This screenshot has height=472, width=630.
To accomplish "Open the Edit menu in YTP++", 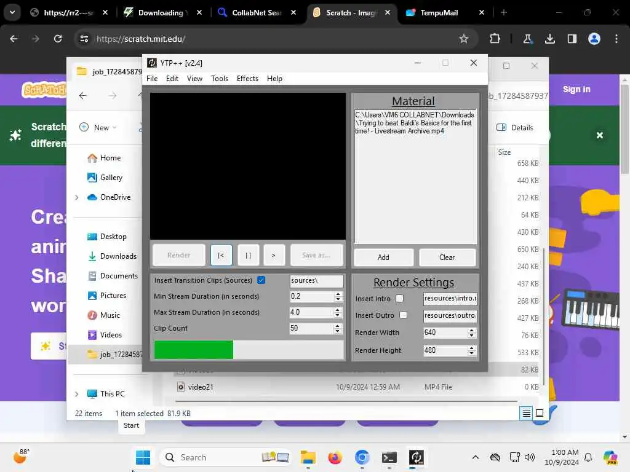I will pos(172,79).
